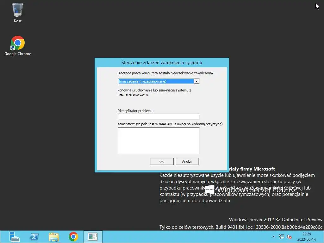Open Server Manager from the taskbar

tap(14, 237)
